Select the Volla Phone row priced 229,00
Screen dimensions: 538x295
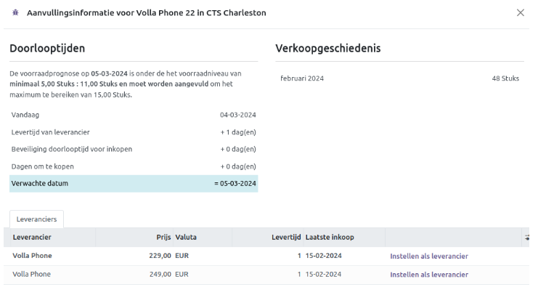[32, 256]
